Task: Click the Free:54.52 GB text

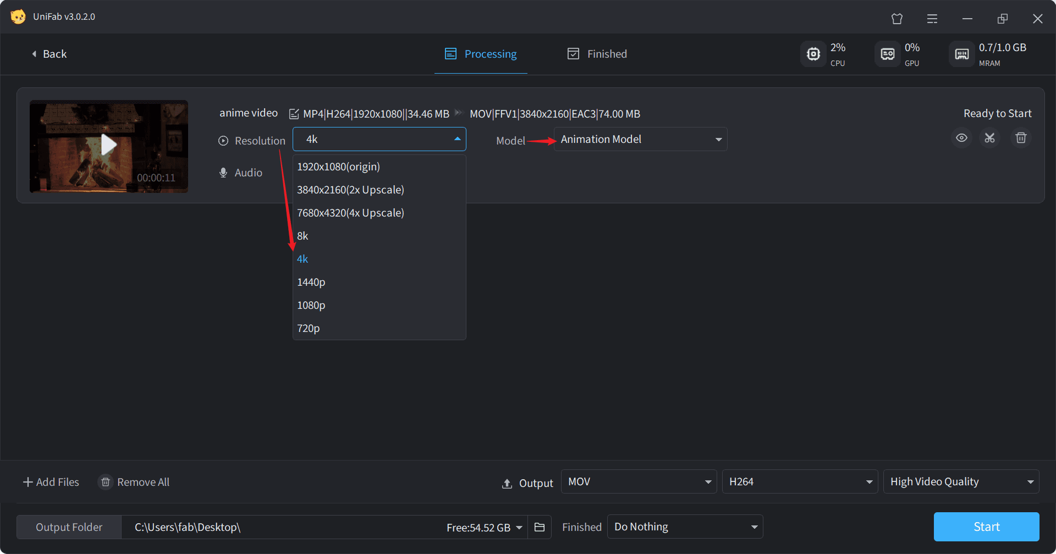Action: coord(479,528)
